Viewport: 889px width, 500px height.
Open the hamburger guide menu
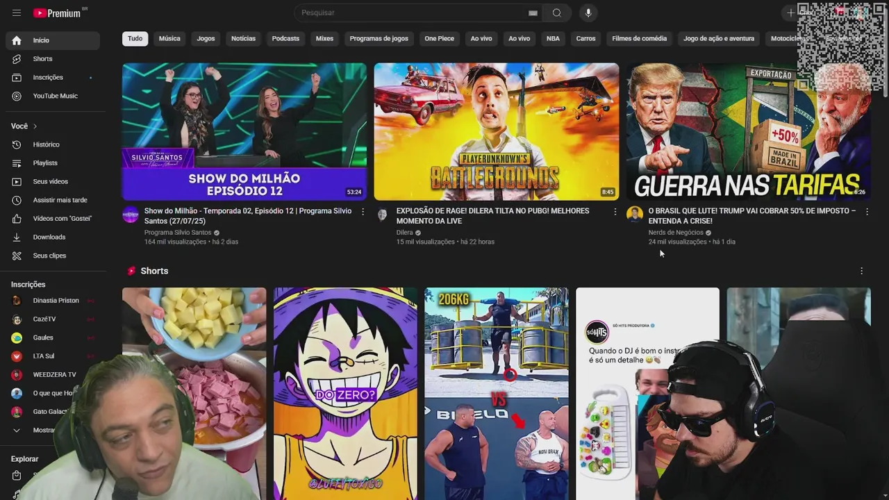point(17,13)
